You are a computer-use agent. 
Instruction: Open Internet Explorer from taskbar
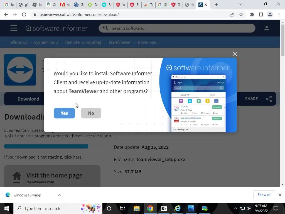tap(177, 208)
